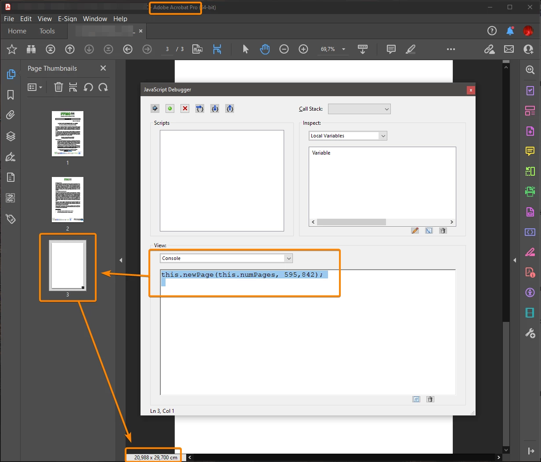Click the page size readout 20,988 x 29,700 cm
541x462 pixels.
[156, 457]
